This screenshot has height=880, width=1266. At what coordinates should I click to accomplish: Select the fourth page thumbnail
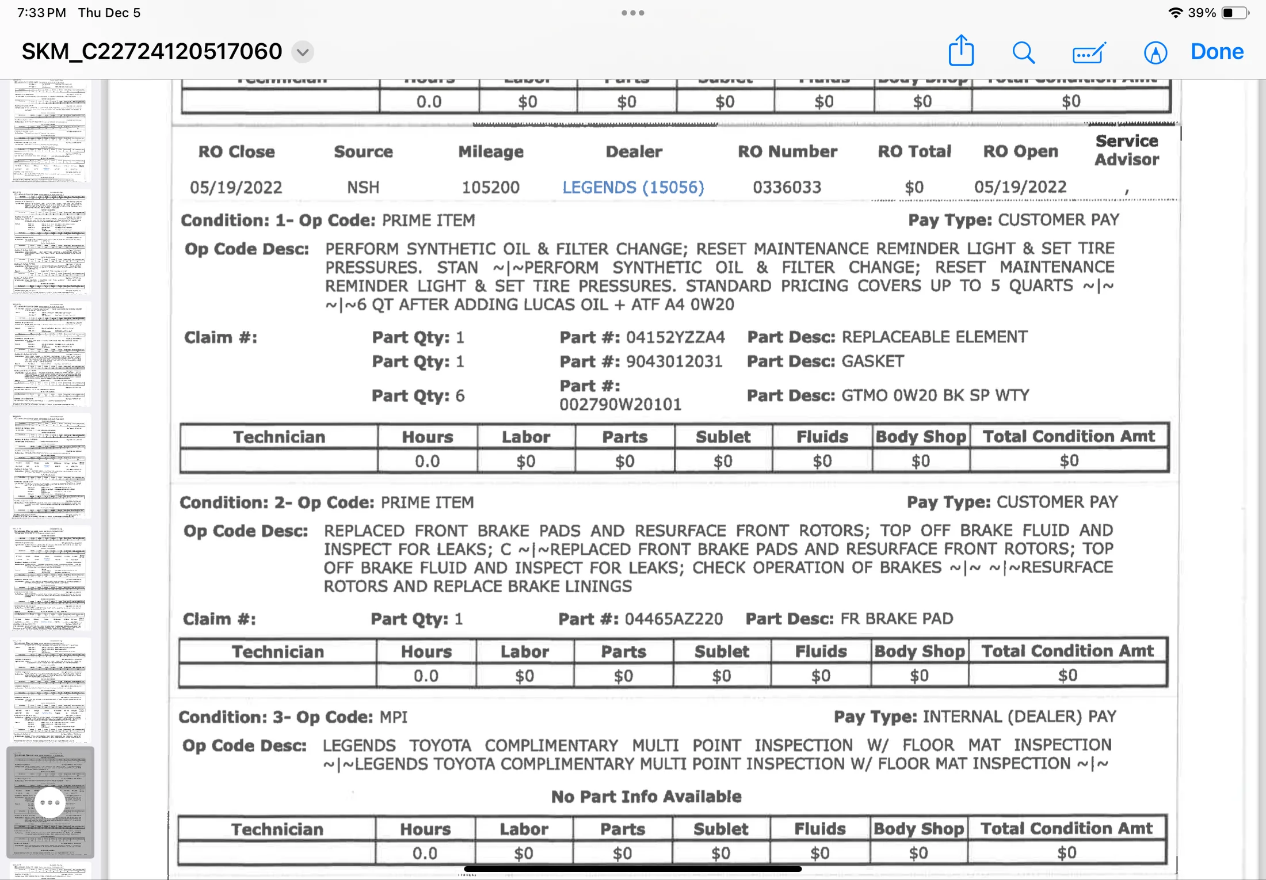(49, 466)
